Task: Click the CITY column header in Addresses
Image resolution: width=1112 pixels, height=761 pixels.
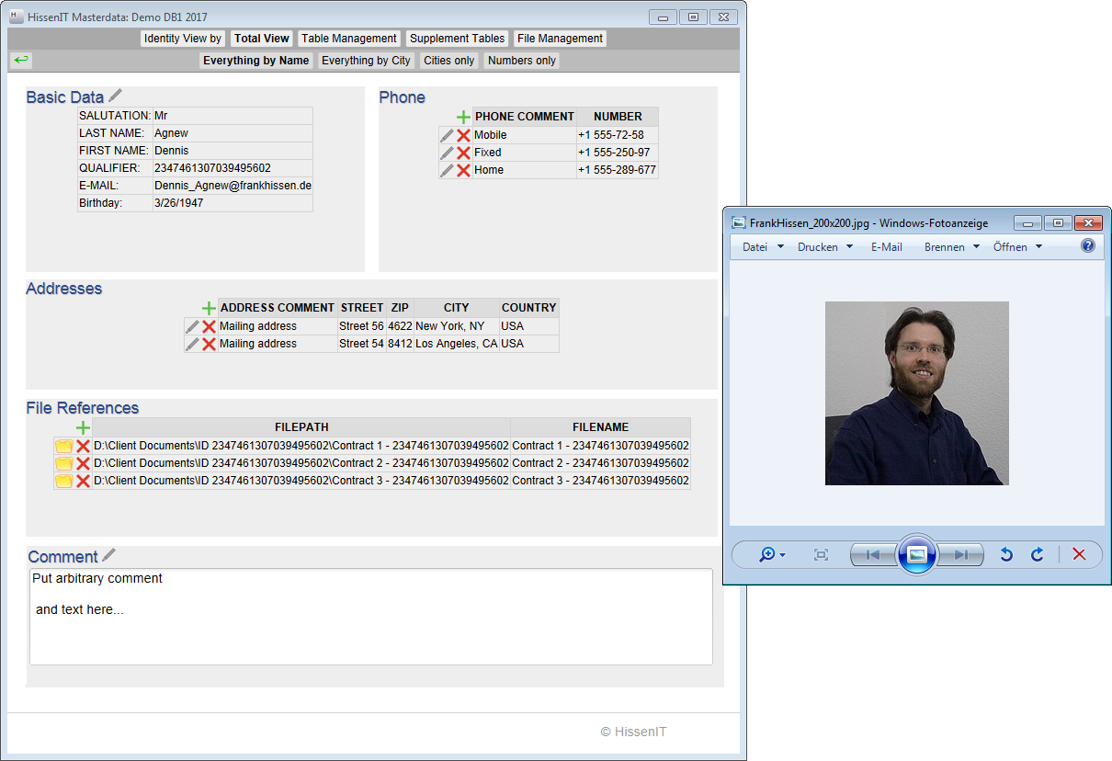Action: [457, 308]
